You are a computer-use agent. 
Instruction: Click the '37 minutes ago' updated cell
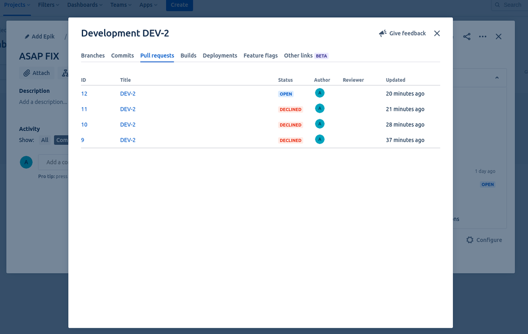tap(405, 140)
